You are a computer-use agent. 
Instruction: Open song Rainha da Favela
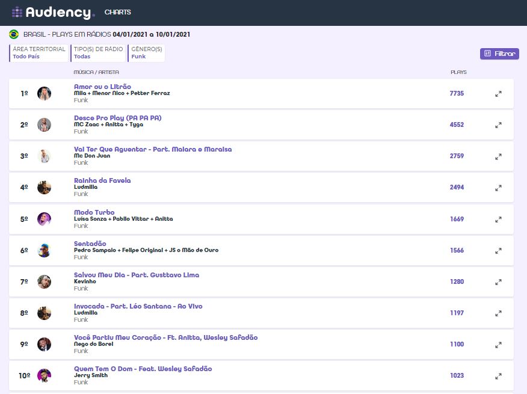tap(102, 180)
